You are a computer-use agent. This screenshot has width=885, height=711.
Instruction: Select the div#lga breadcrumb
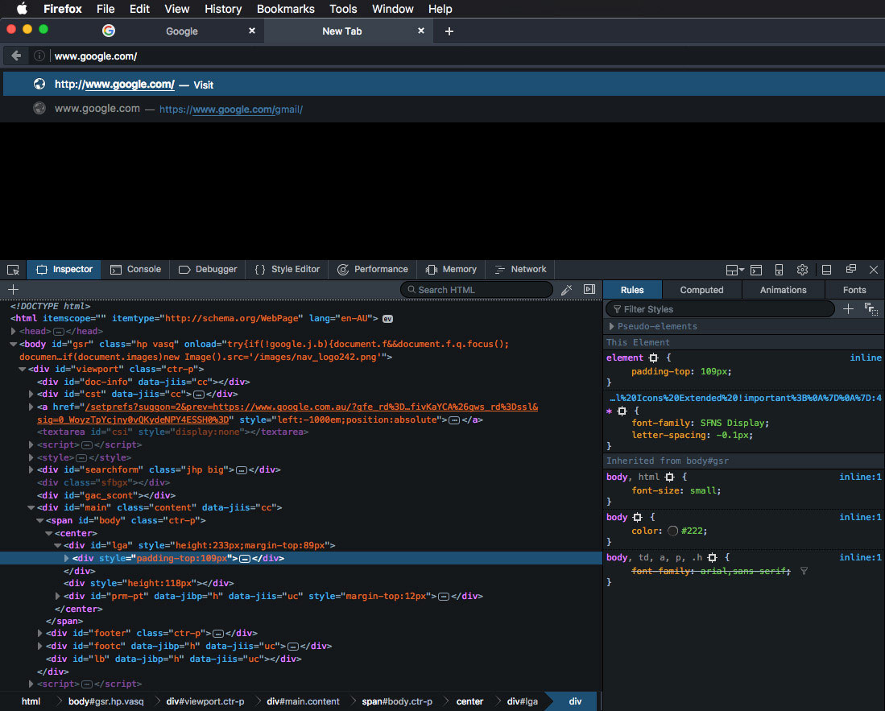pos(522,701)
